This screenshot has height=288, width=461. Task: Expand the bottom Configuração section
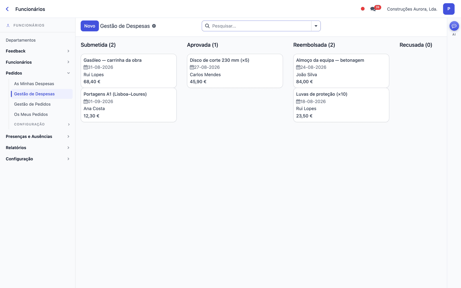coord(37,159)
